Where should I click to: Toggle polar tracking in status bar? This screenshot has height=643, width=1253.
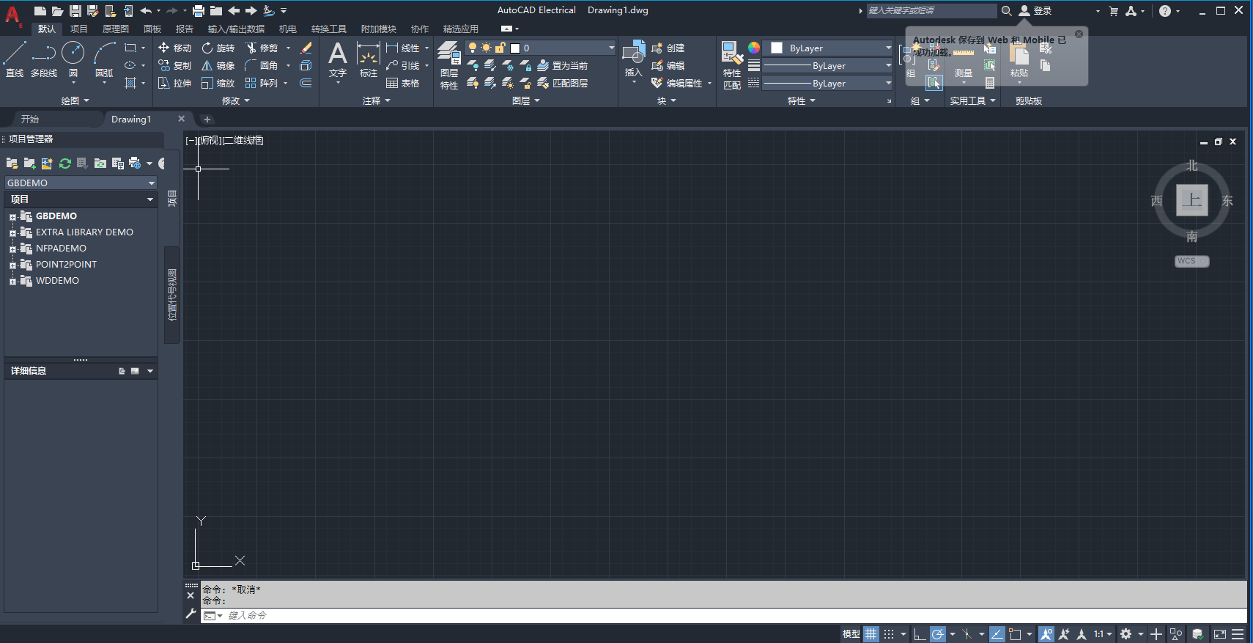click(938, 634)
